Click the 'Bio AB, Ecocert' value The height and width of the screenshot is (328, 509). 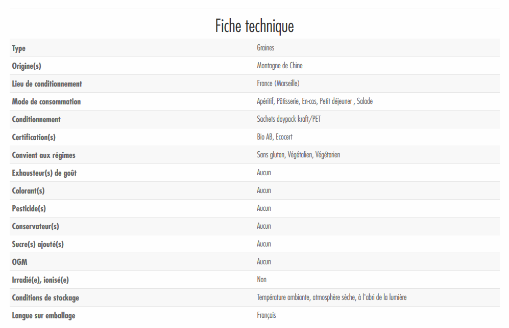click(x=275, y=137)
